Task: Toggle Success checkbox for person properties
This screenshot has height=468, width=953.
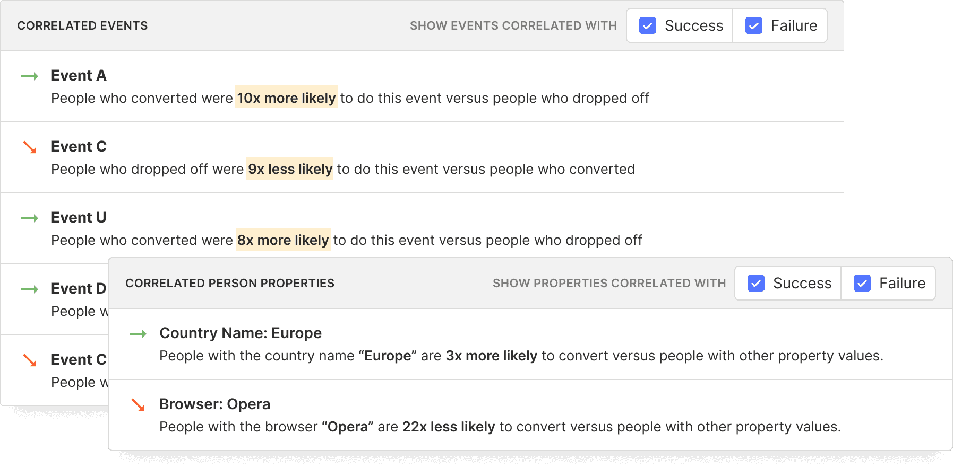Action: click(x=756, y=283)
